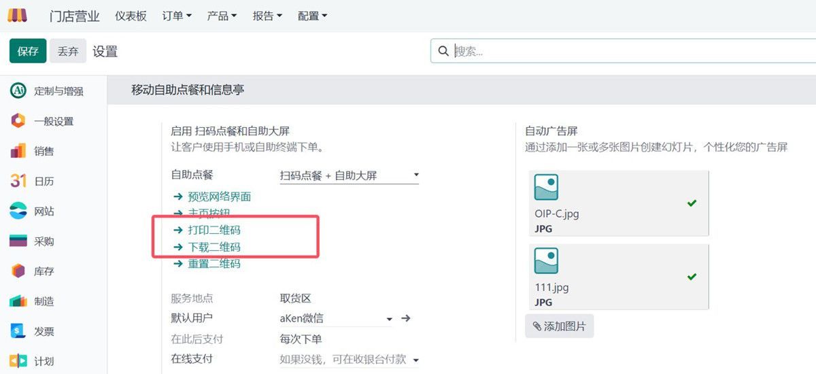816x374 pixels.
Task: Expand the 订单 menu
Action: click(177, 16)
